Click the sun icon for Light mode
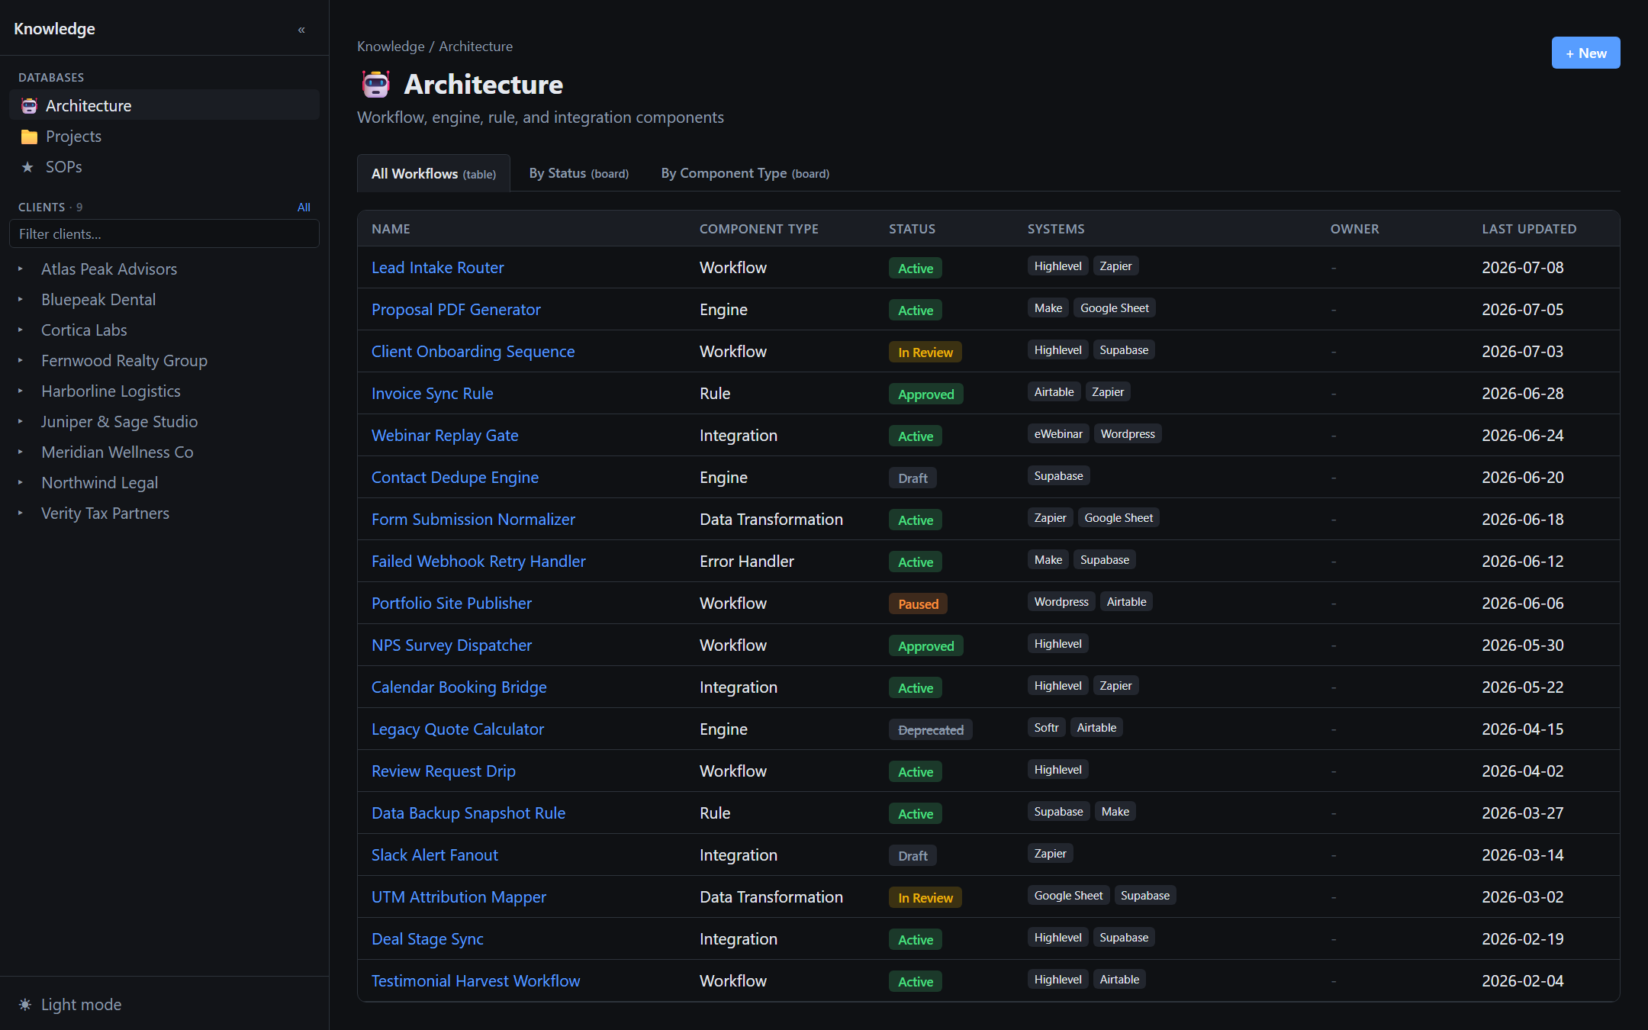Viewport: 1648px width, 1030px height. point(25,1005)
